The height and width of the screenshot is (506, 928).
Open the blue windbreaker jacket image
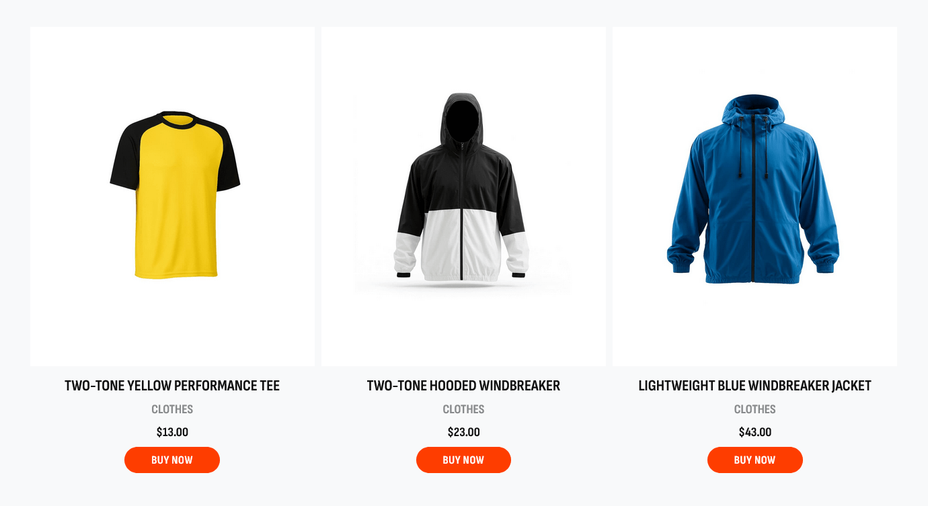point(755,196)
